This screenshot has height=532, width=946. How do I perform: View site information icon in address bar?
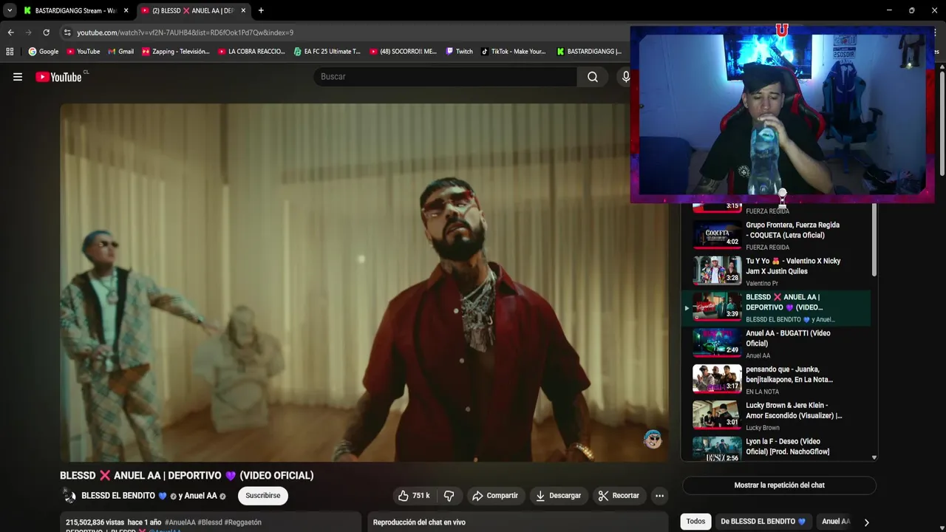[x=67, y=33]
